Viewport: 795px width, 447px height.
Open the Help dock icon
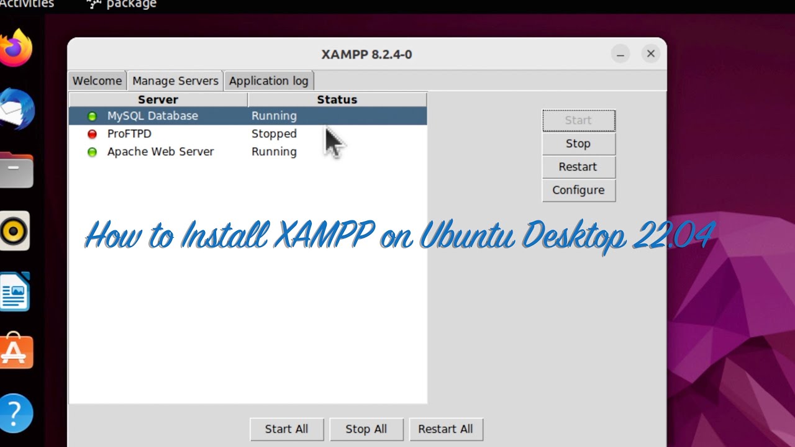pos(16,413)
